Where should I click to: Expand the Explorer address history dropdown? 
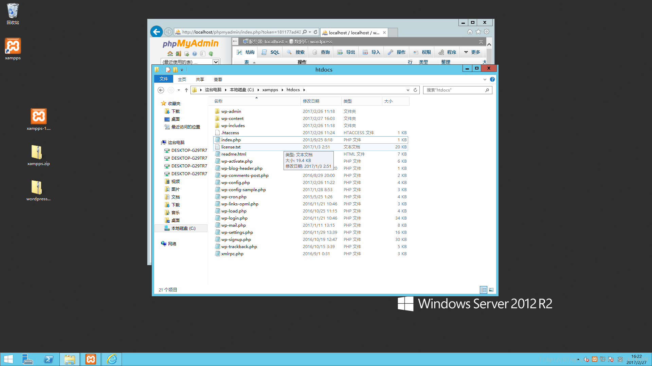(x=408, y=90)
